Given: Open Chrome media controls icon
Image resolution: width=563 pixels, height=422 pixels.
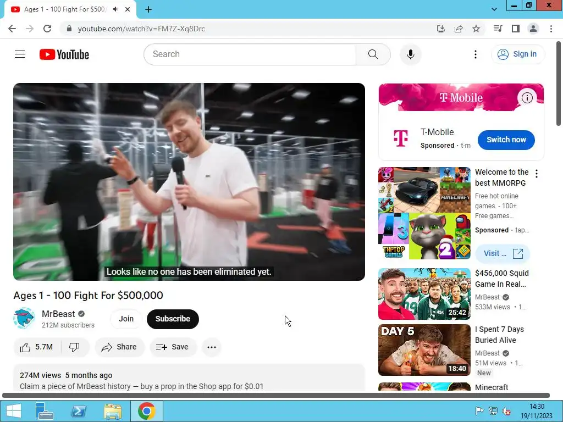Looking at the screenshot, I should [498, 29].
